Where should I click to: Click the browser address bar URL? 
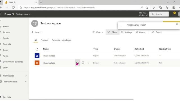click(x=60, y=8)
